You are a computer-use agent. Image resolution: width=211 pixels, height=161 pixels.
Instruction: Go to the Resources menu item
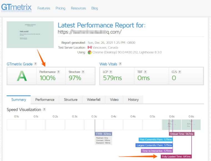78,8
